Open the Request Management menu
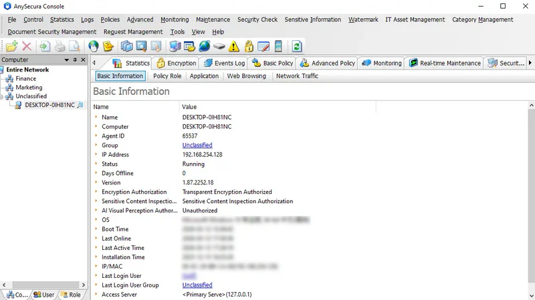 point(133,31)
